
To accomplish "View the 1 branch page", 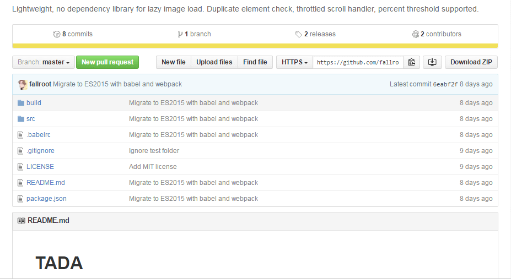I will pos(194,34).
